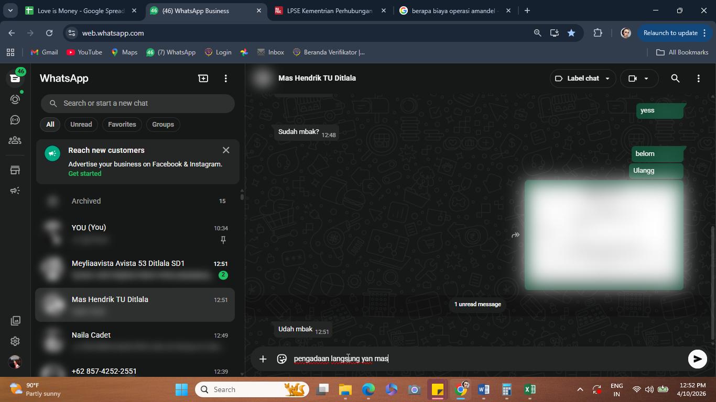
Task: Click Relaunch to update button
Action: pos(674,33)
